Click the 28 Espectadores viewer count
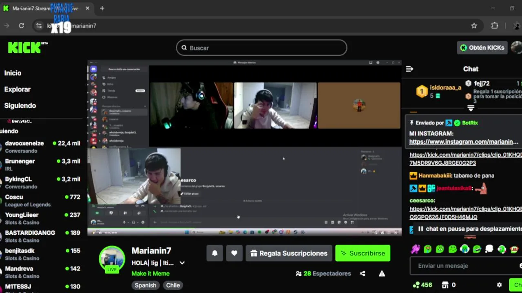This screenshot has width=522, height=293. [323, 273]
